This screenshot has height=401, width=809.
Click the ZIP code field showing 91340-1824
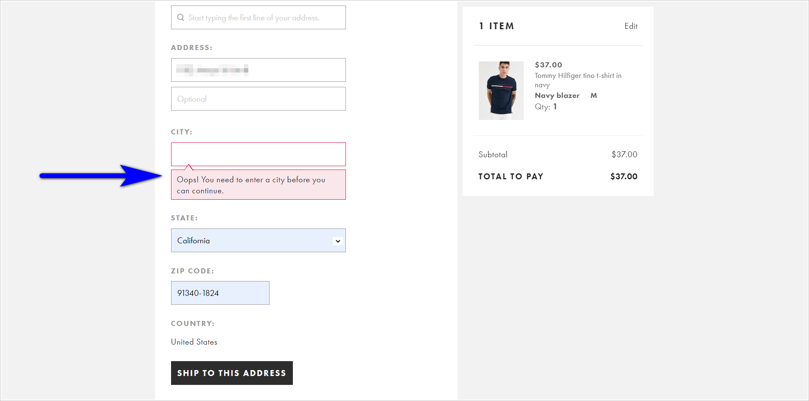pyautogui.click(x=220, y=293)
